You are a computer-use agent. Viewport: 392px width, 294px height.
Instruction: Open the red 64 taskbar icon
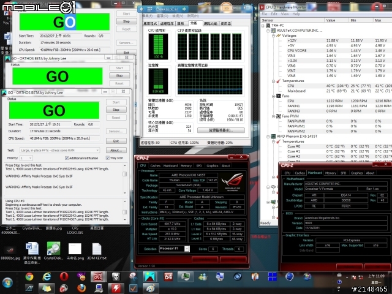coord(168,277)
